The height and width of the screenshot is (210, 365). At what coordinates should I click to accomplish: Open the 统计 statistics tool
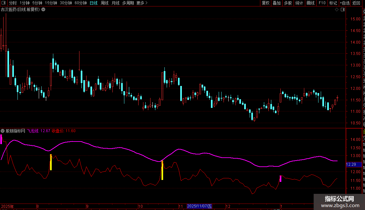point(299,3)
